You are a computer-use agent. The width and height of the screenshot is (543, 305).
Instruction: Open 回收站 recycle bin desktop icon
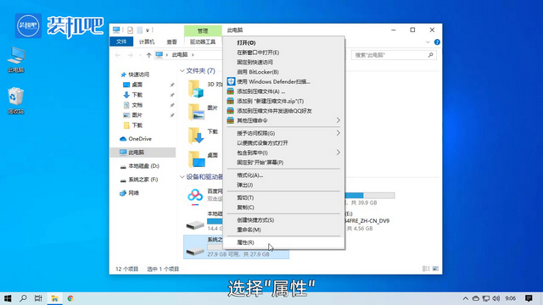coord(16,101)
